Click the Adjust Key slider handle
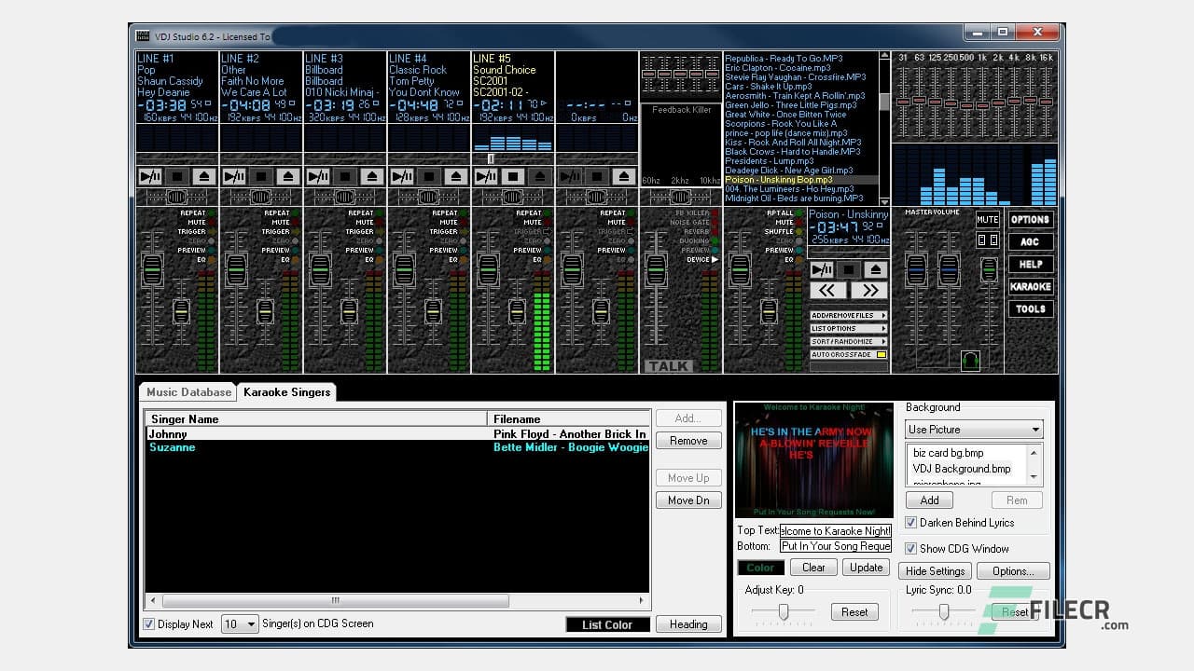Screen dimensions: 1194x671 [x=782, y=611]
